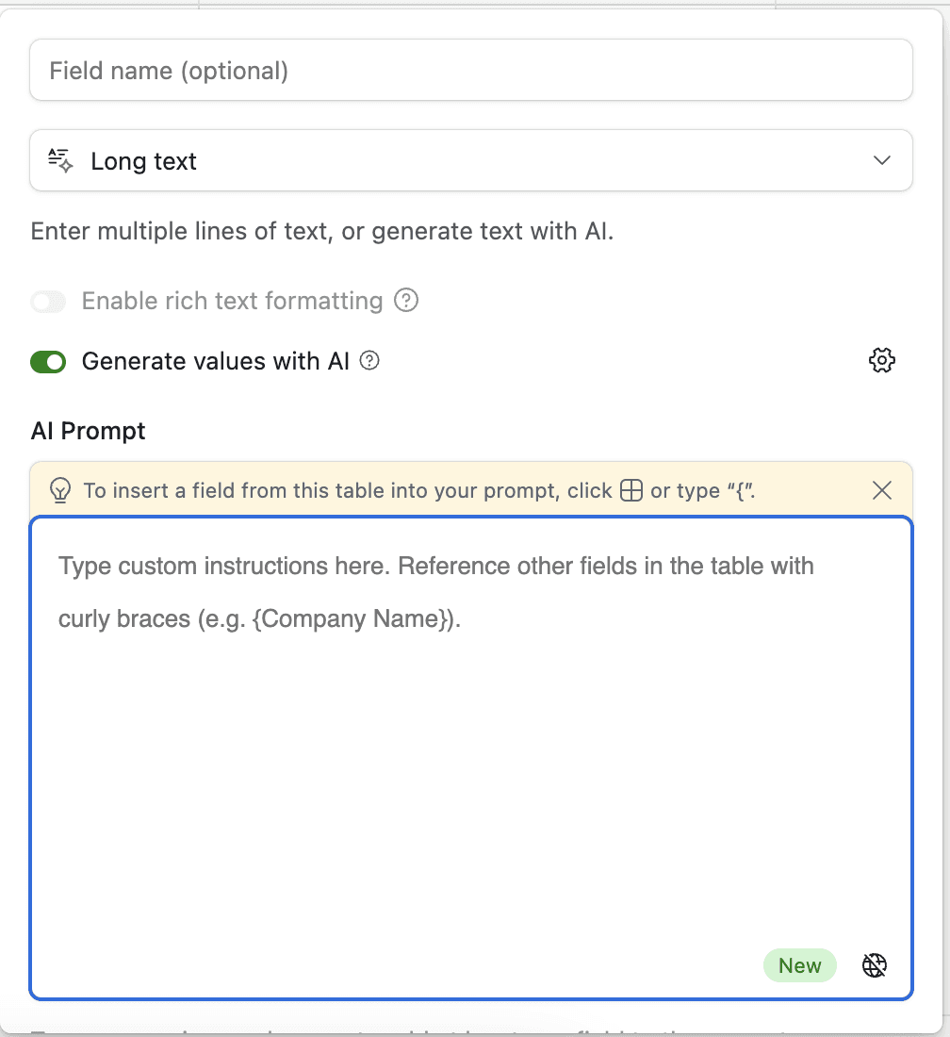Click the AI Prompt heading
This screenshot has height=1037, width=950.
(x=88, y=431)
